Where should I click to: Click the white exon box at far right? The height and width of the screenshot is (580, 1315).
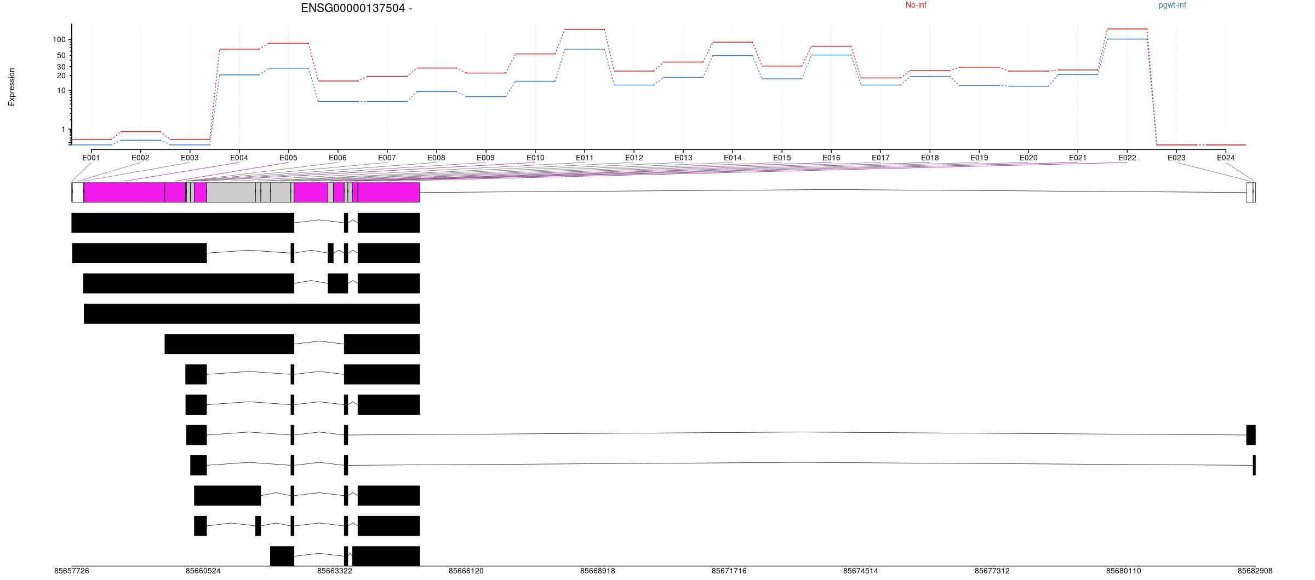point(1249,193)
